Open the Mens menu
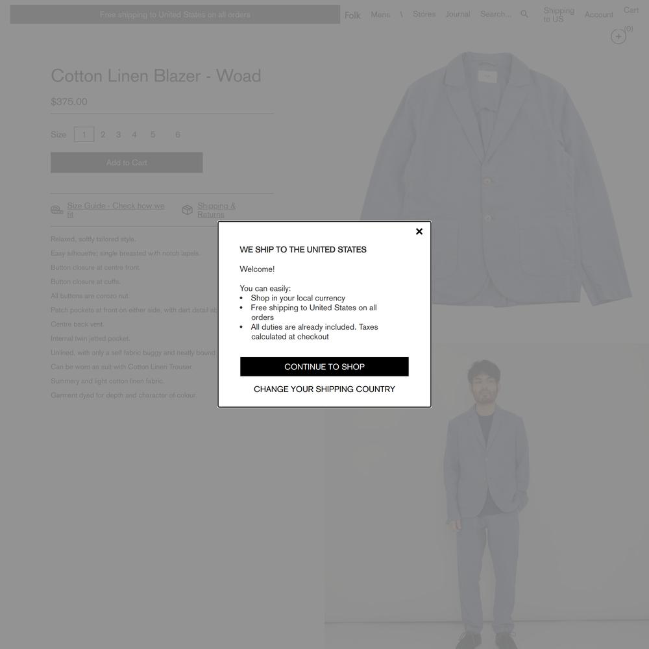Viewport: 649px width, 649px height. pyautogui.click(x=380, y=14)
